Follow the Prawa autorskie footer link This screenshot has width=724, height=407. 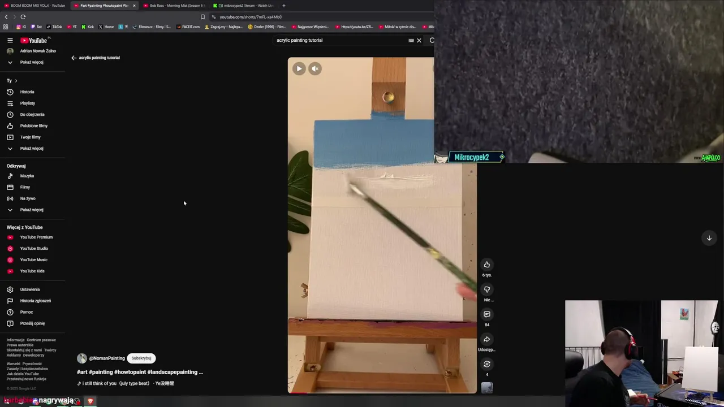point(20,345)
